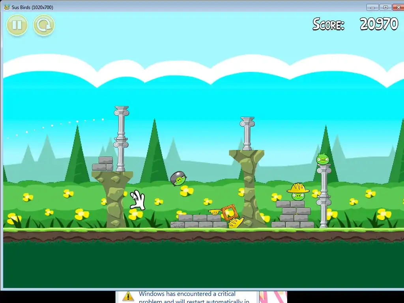Click the score value 20970
The height and width of the screenshot is (303, 404).
(379, 24)
